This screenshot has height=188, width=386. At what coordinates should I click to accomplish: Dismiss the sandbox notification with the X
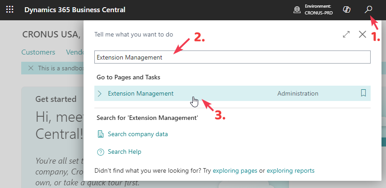coord(31,68)
